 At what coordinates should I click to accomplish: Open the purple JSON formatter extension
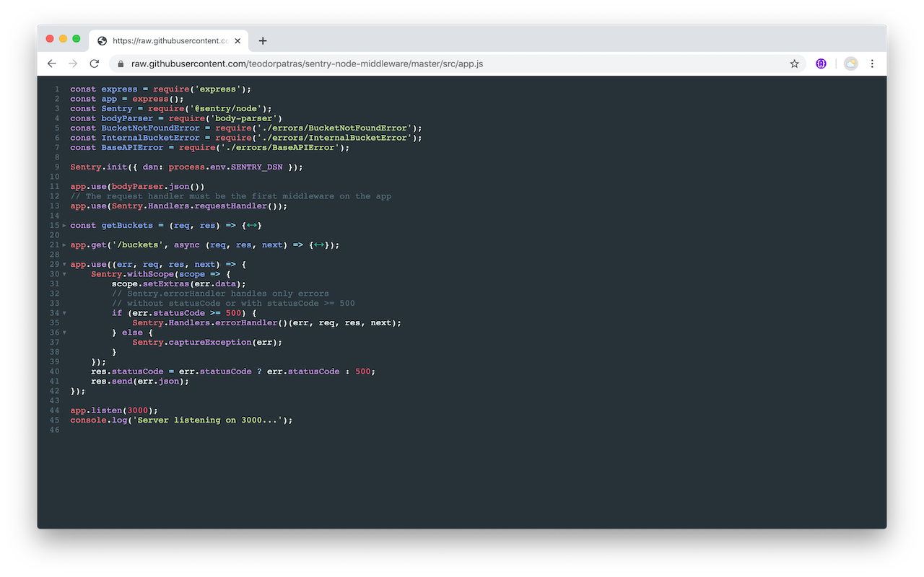point(821,63)
